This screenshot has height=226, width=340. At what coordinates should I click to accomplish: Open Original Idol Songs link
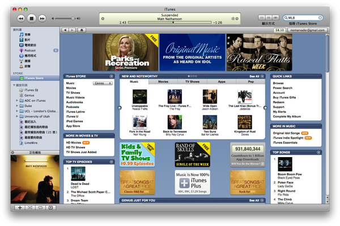tap(286, 133)
